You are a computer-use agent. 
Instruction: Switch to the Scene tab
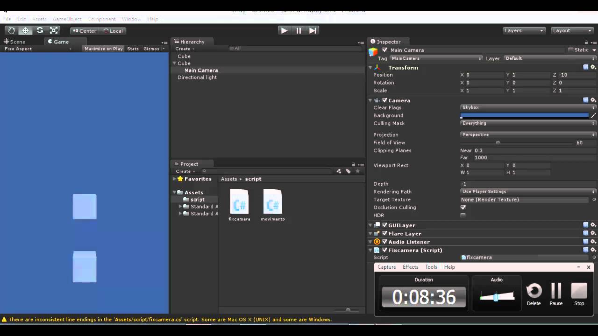pos(14,42)
